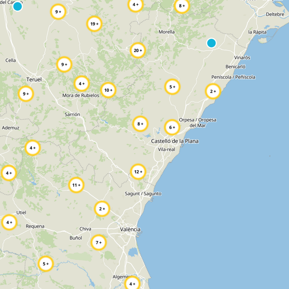289x289 pixels.
Task: Click the Benicarló label
Action: click(x=236, y=67)
